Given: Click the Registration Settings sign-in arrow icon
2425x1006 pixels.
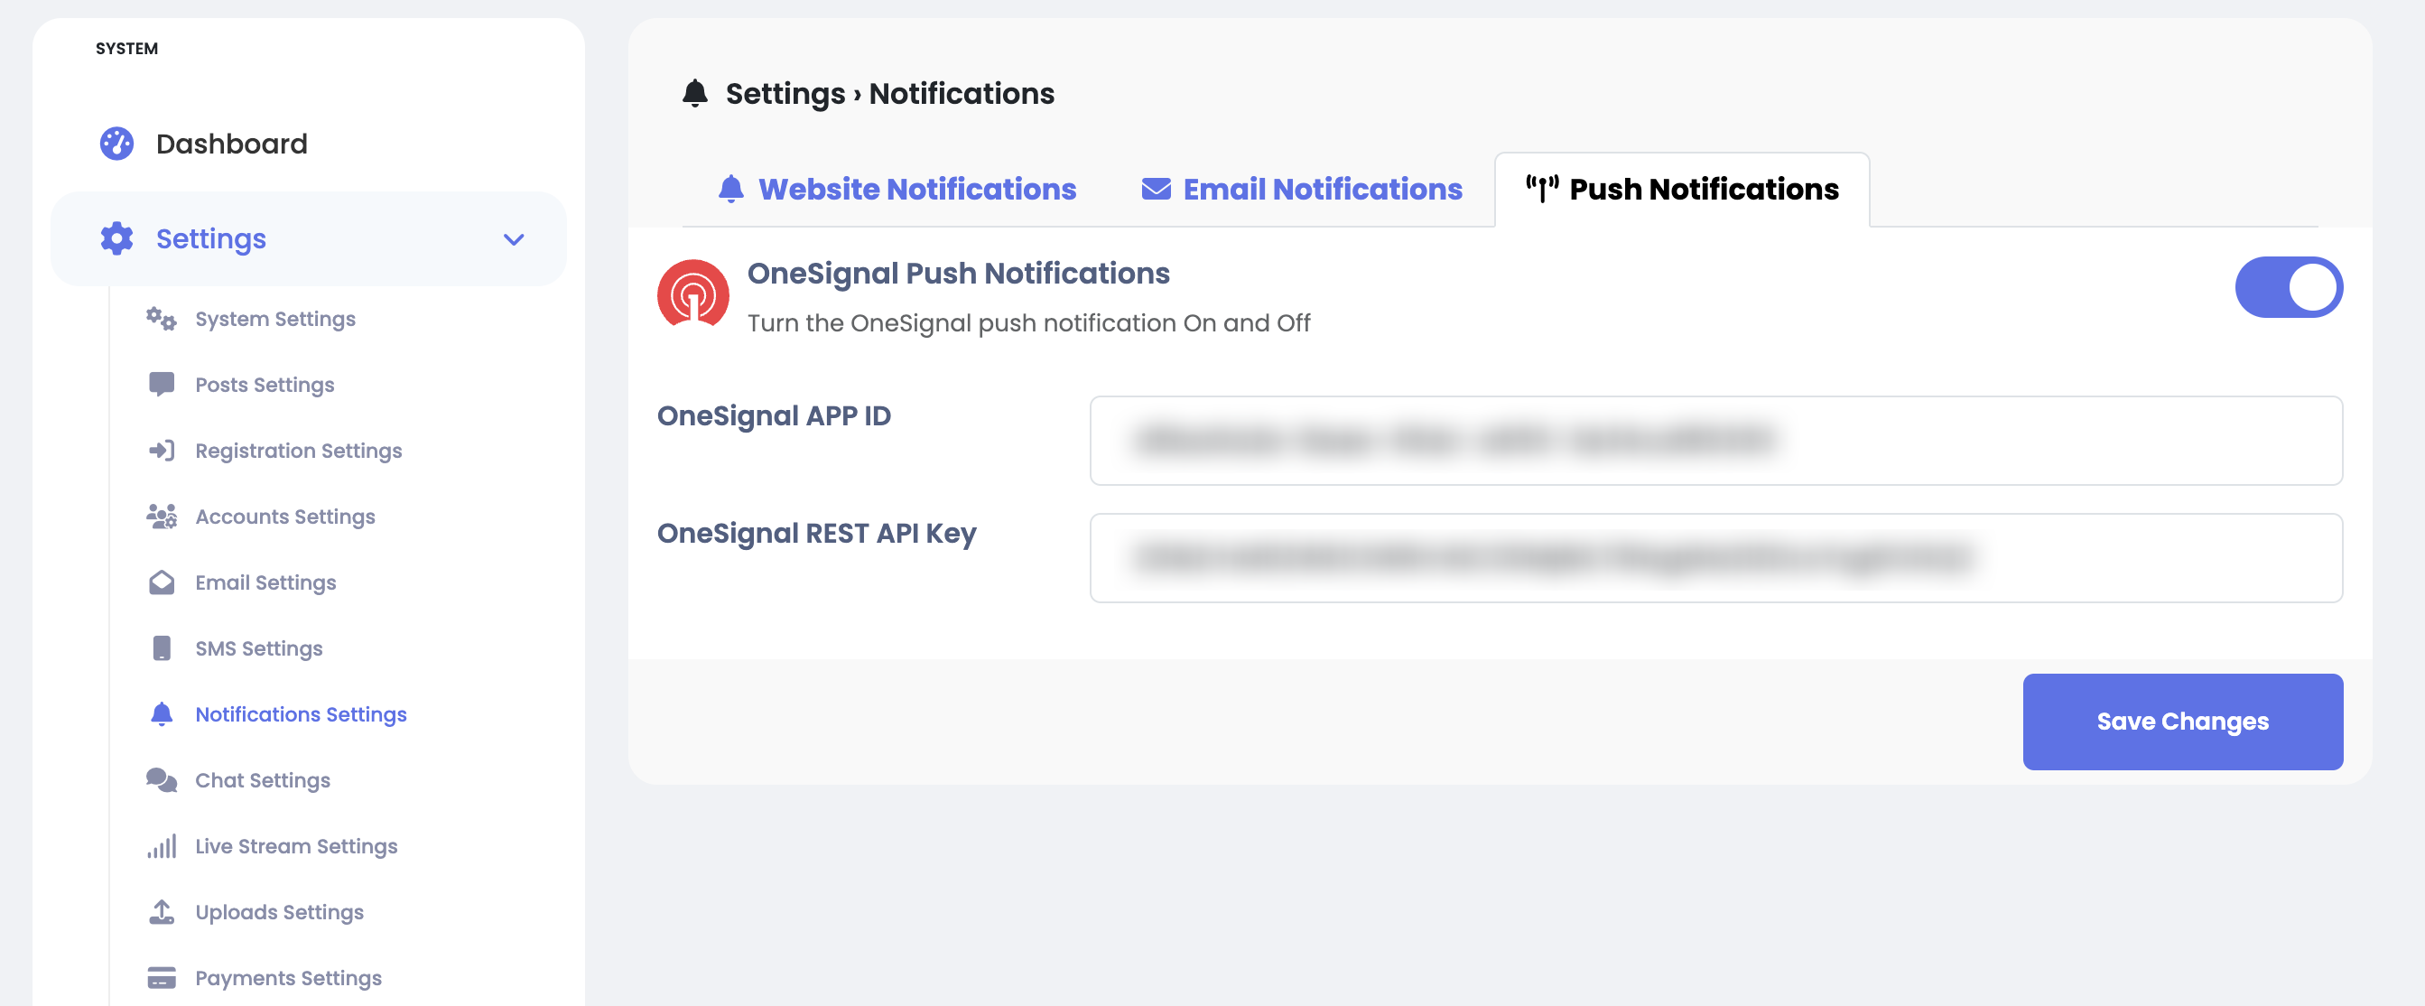Looking at the screenshot, I should (x=161, y=451).
